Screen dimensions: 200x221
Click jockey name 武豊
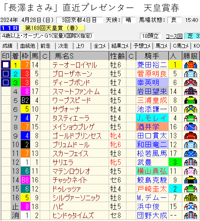coord(144,162)
